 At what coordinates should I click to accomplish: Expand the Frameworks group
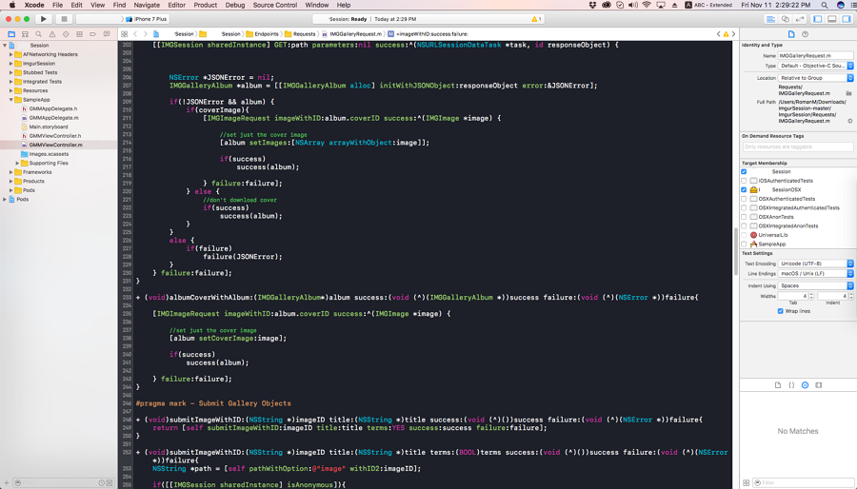(x=10, y=172)
